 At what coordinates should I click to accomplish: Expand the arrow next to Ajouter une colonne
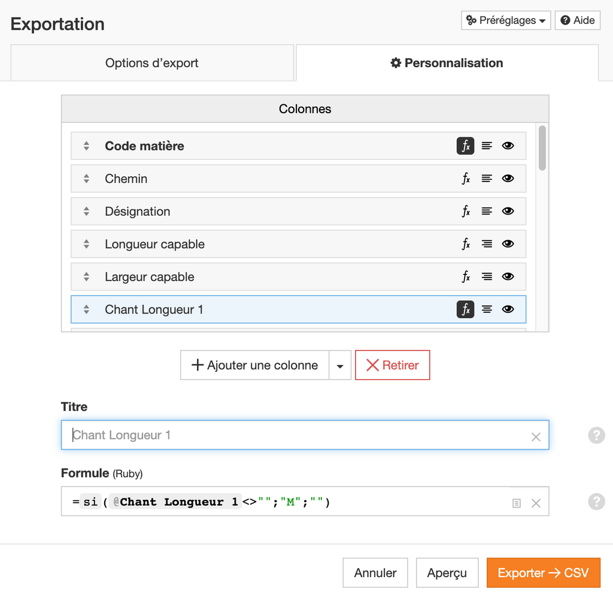coord(340,365)
